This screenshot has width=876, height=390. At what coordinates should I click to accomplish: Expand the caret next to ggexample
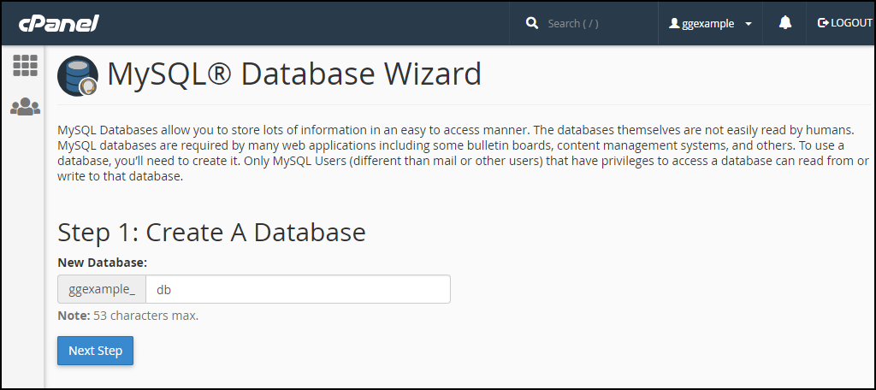click(x=749, y=24)
